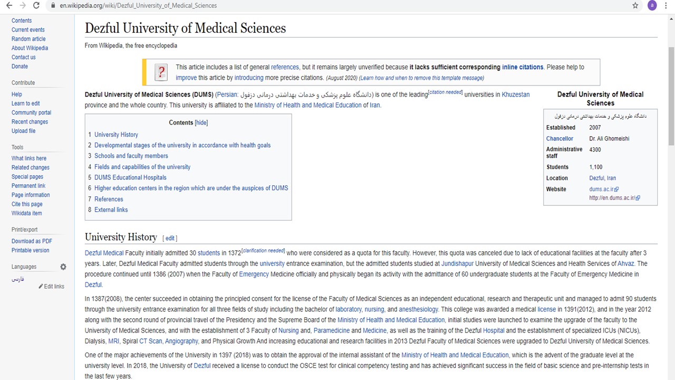
Task: Open University History contents entry
Action: pos(116,135)
